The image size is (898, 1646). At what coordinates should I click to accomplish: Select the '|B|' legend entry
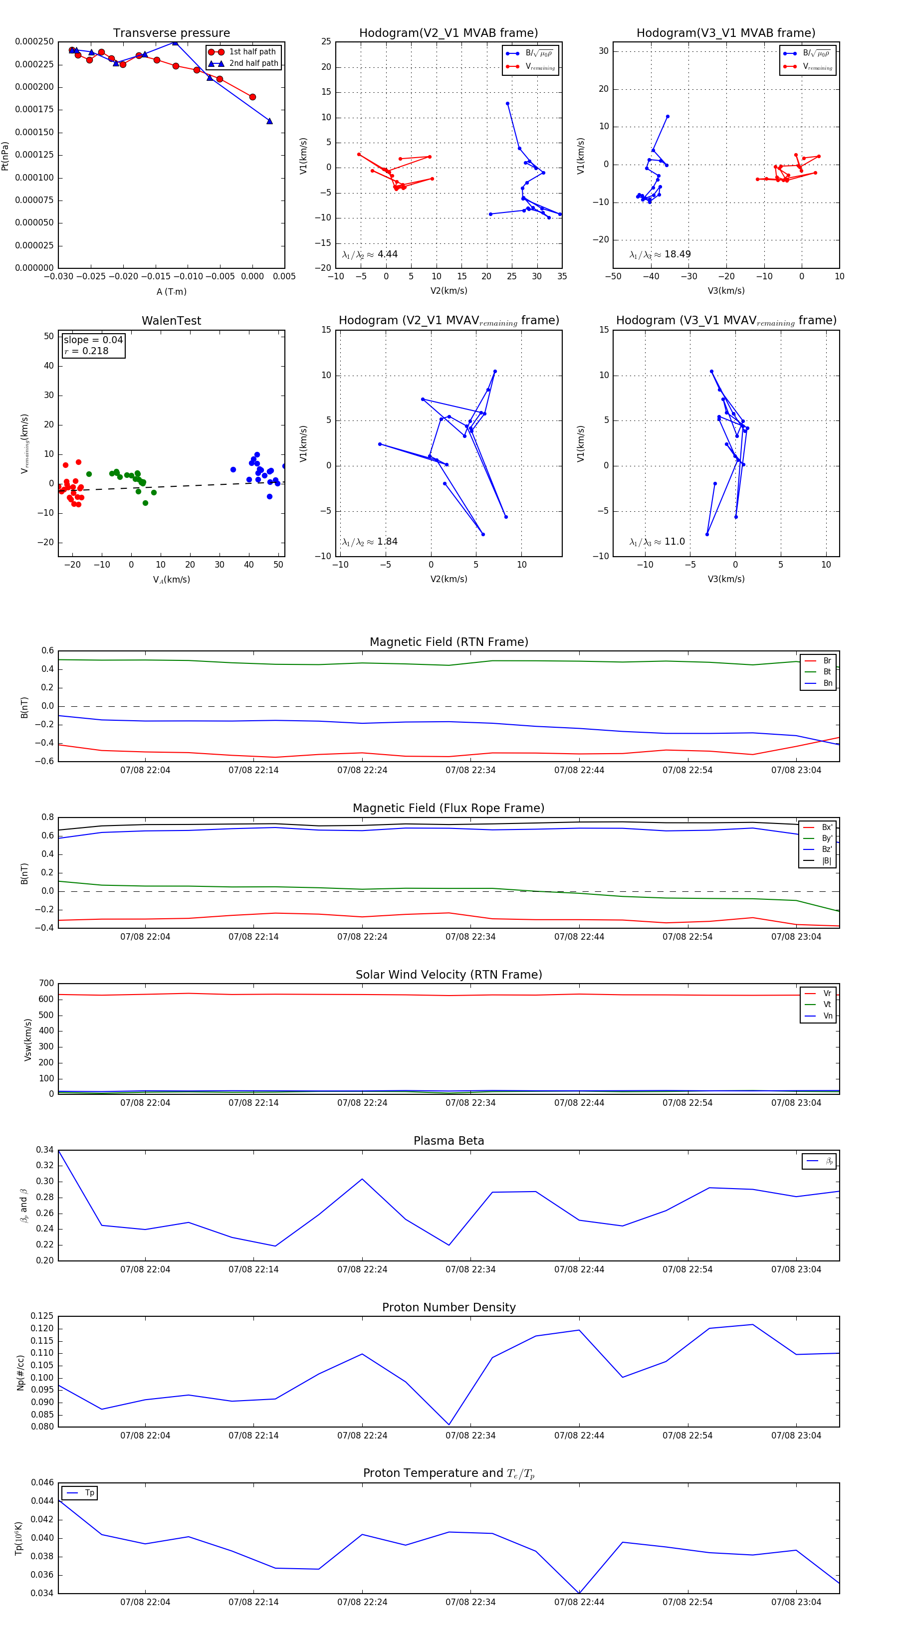(818, 861)
